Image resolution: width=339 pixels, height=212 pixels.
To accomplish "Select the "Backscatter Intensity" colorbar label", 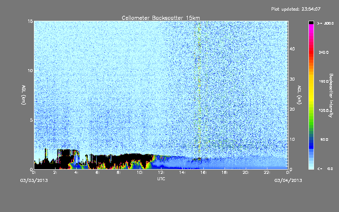I will (331, 95).
